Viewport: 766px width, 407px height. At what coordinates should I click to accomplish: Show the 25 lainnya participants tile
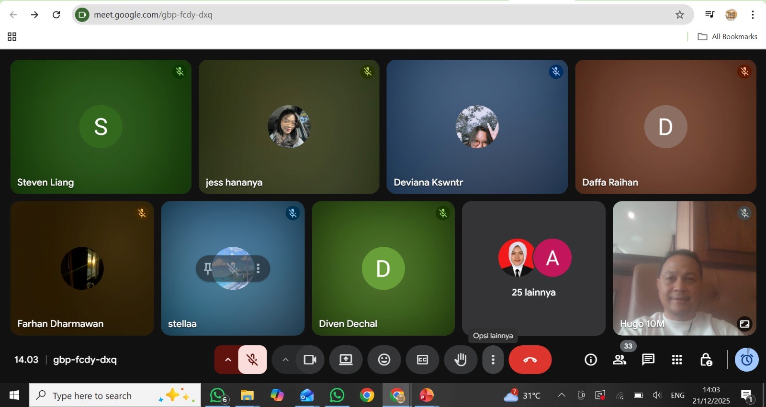(533, 268)
